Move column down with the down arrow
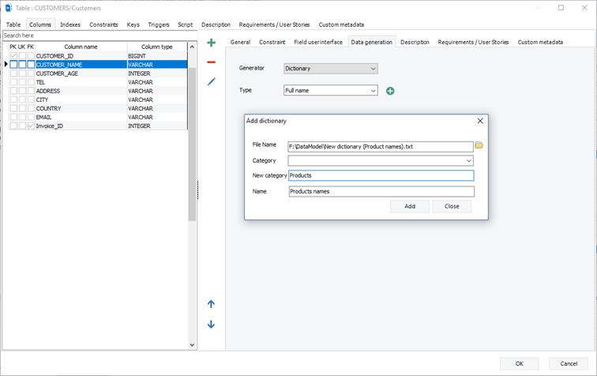 tap(211, 324)
